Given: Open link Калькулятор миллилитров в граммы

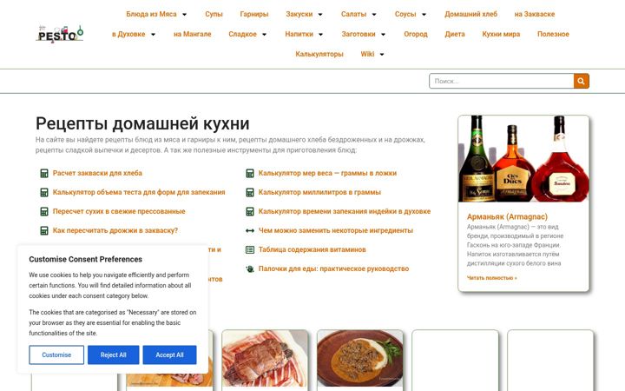Looking at the screenshot, I should coord(319,192).
